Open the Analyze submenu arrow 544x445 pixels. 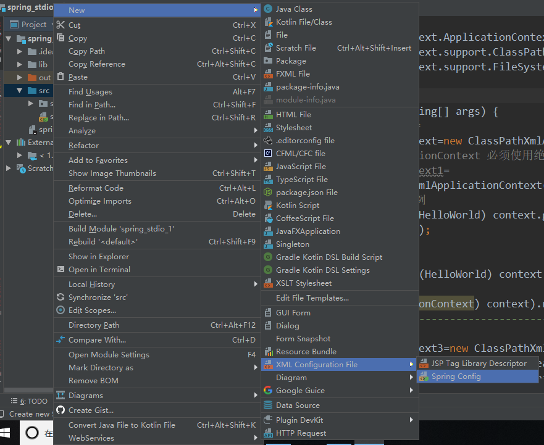tap(256, 130)
